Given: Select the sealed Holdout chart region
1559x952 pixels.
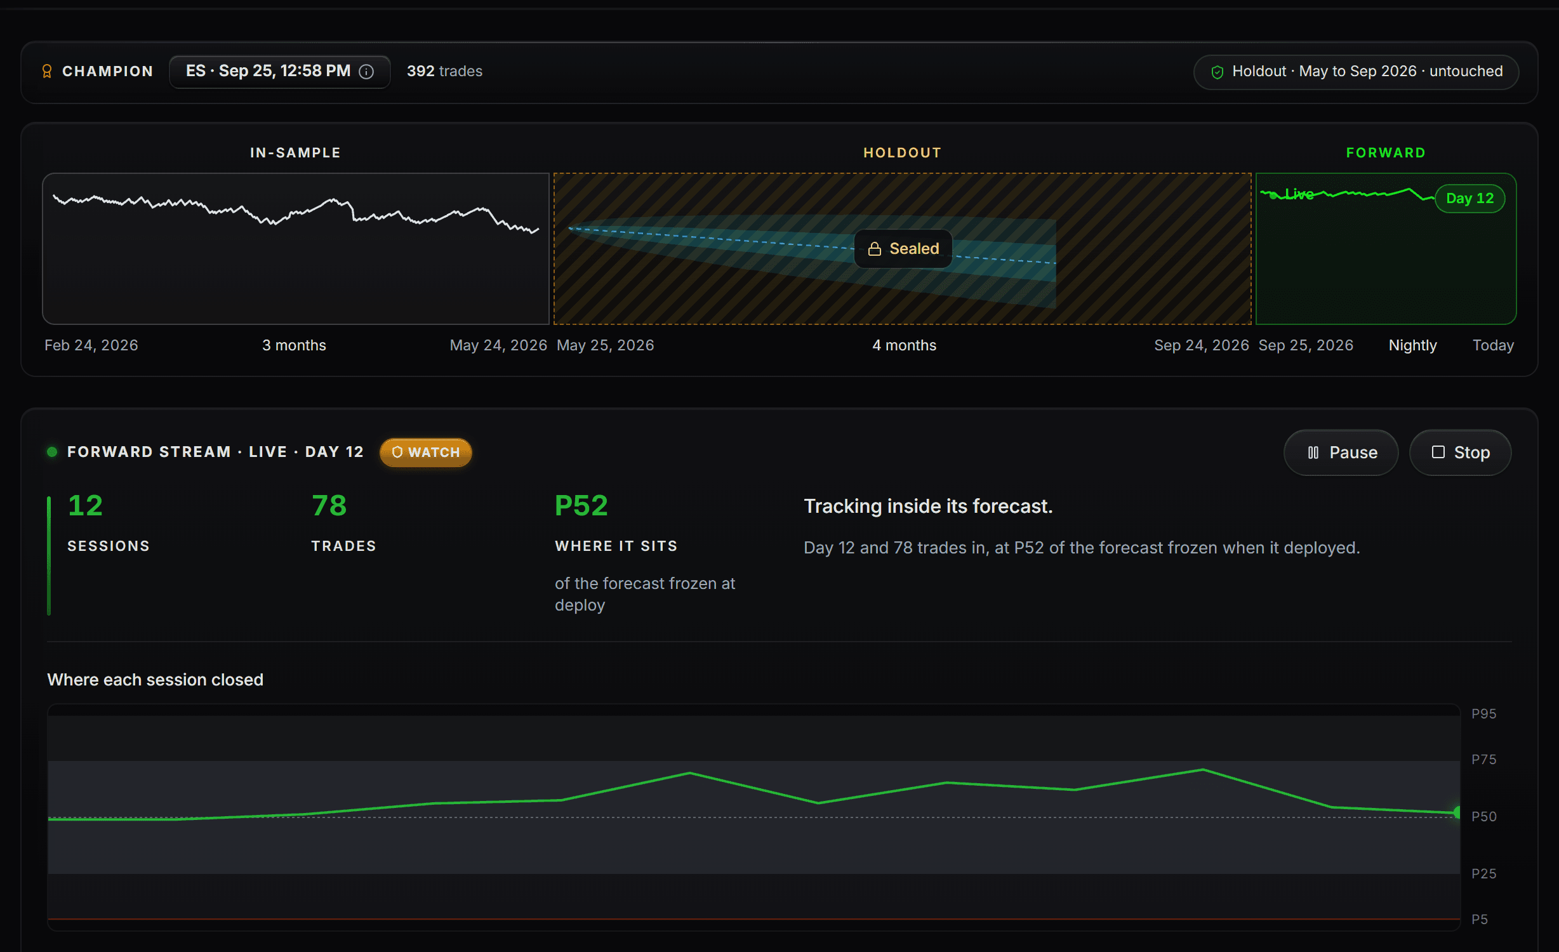Looking at the screenshot, I should 902,249.
